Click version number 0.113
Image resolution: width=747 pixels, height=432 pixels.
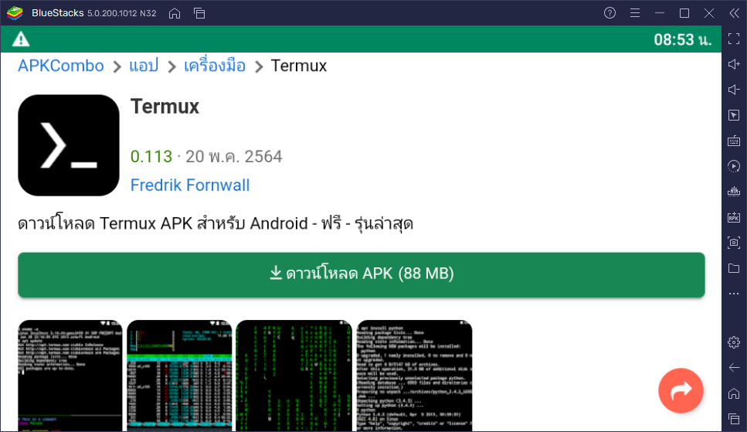151,156
